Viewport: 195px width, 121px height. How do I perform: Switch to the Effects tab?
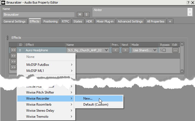34,21
